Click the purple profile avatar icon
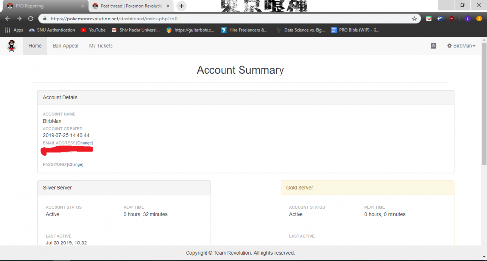The width and height of the screenshot is (487, 261). (x=467, y=19)
